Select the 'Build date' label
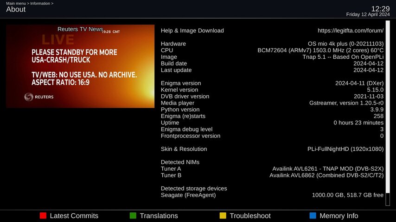 [x=174, y=63]
